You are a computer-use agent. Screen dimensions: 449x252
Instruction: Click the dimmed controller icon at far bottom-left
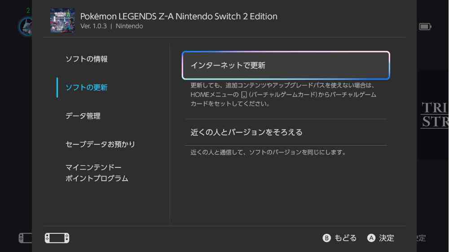(x=25, y=238)
